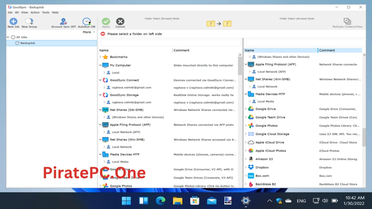Viewport: 372px width, 209px height.
Task: Collapse Media Devices MTP in right pane
Action: [x=246, y=94]
